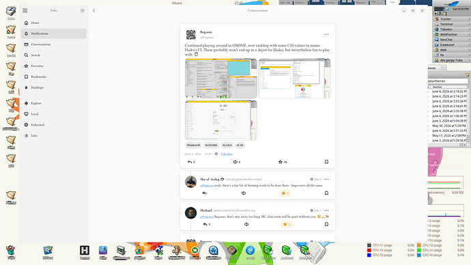471x265 pixels.
Task: Open Federated timeline in sidebar
Action: click(x=54, y=125)
